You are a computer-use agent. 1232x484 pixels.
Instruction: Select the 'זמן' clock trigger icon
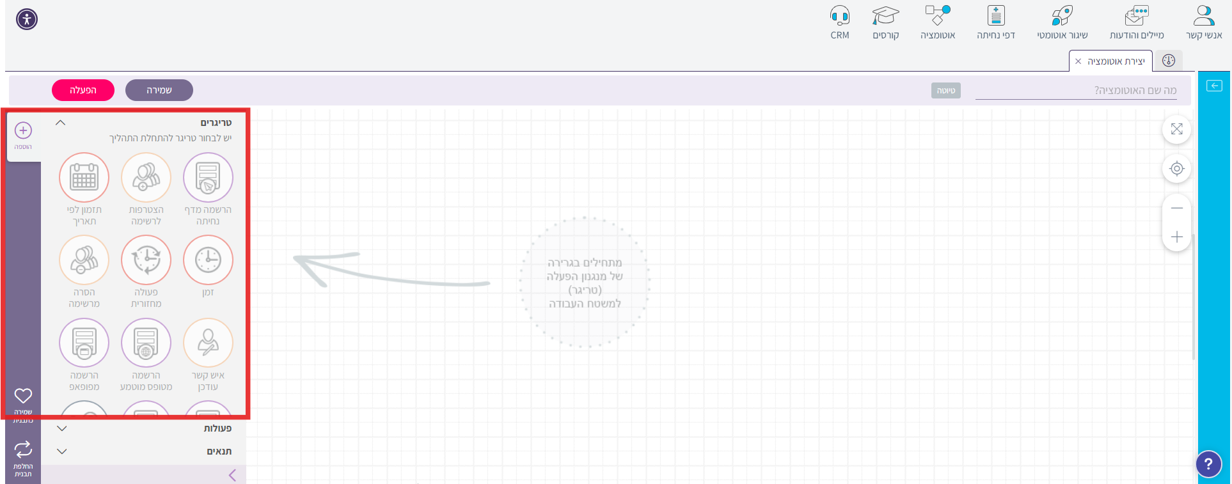(208, 260)
